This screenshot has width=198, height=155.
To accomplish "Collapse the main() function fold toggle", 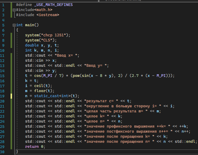I will [14, 25].
